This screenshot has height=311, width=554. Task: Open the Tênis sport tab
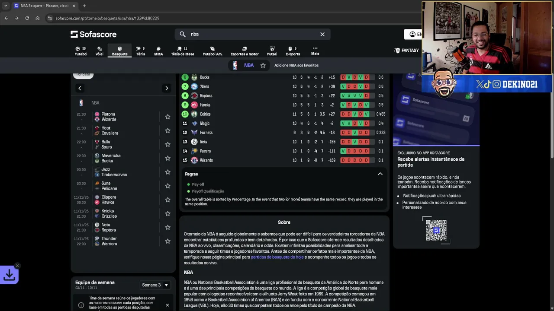click(x=141, y=51)
